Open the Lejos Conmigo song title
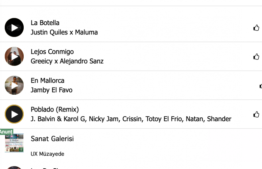The height and width of the screenshot is (169, 262). coord(52,52)
